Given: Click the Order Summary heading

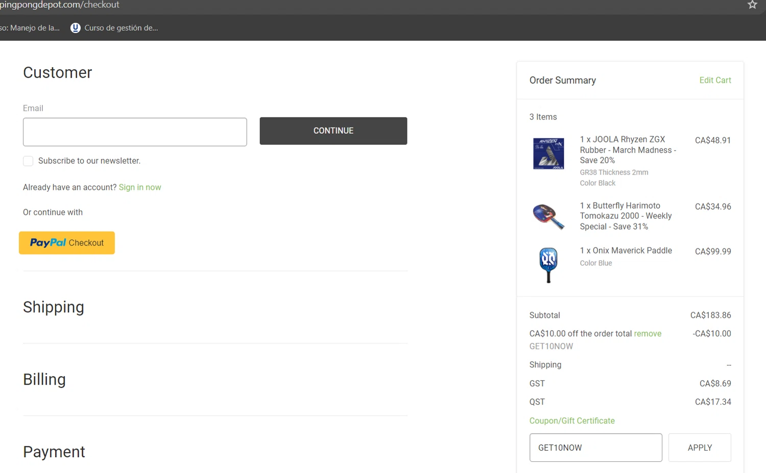Looking at the screenshot, I should (x=562, y=80).
